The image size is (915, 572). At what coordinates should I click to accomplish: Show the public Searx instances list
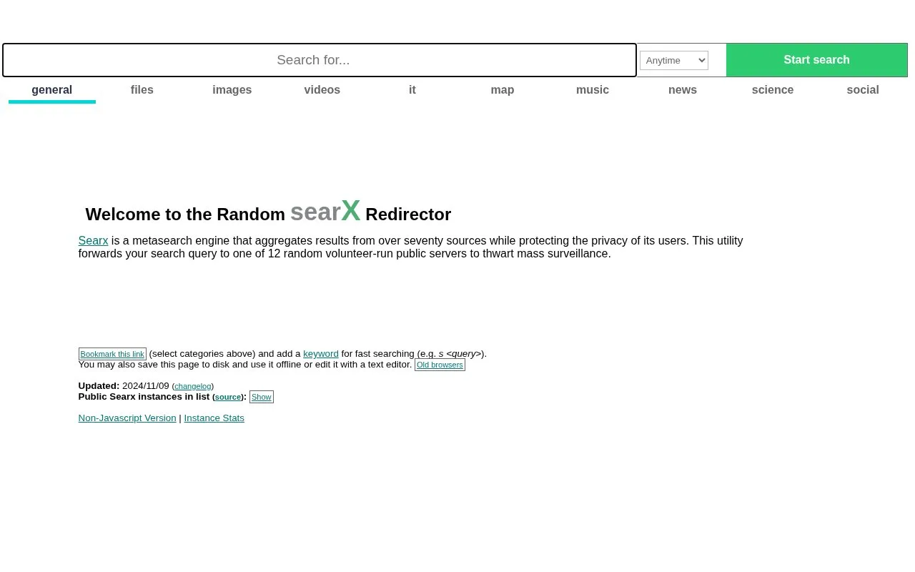(x=262, y=397)
